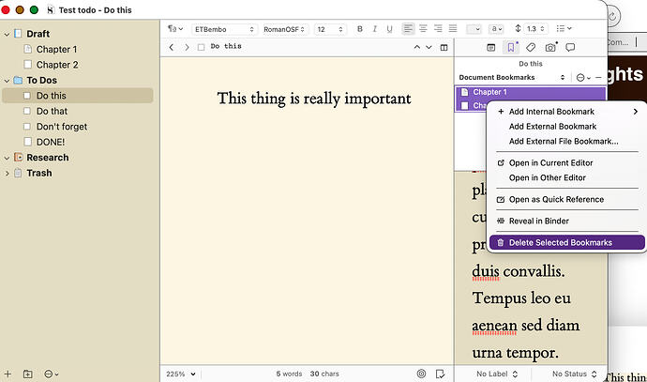The width and height of the screenshot is (647, 382).
Task: Choose Add External Bookmark
Action: 567,127
